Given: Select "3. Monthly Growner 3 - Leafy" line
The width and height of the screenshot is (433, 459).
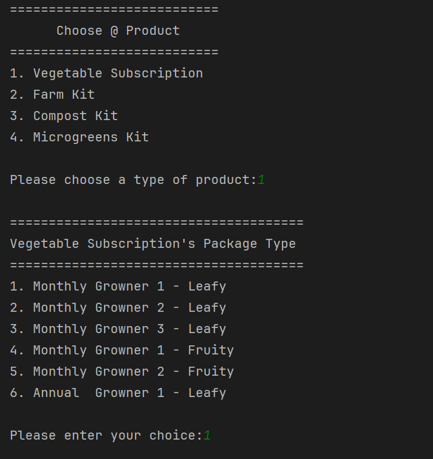Looking at the screenshot, I should coord(118,329).
